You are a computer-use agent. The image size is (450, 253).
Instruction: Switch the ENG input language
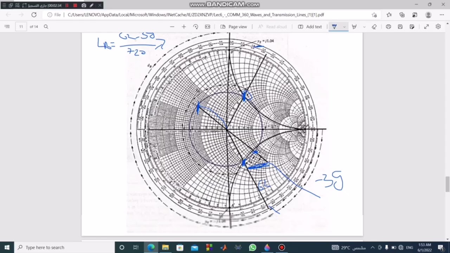[409, 247]
